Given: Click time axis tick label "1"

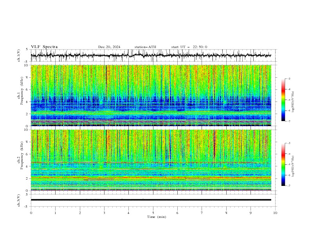Looking at the screenshot, I should [55, 213].
